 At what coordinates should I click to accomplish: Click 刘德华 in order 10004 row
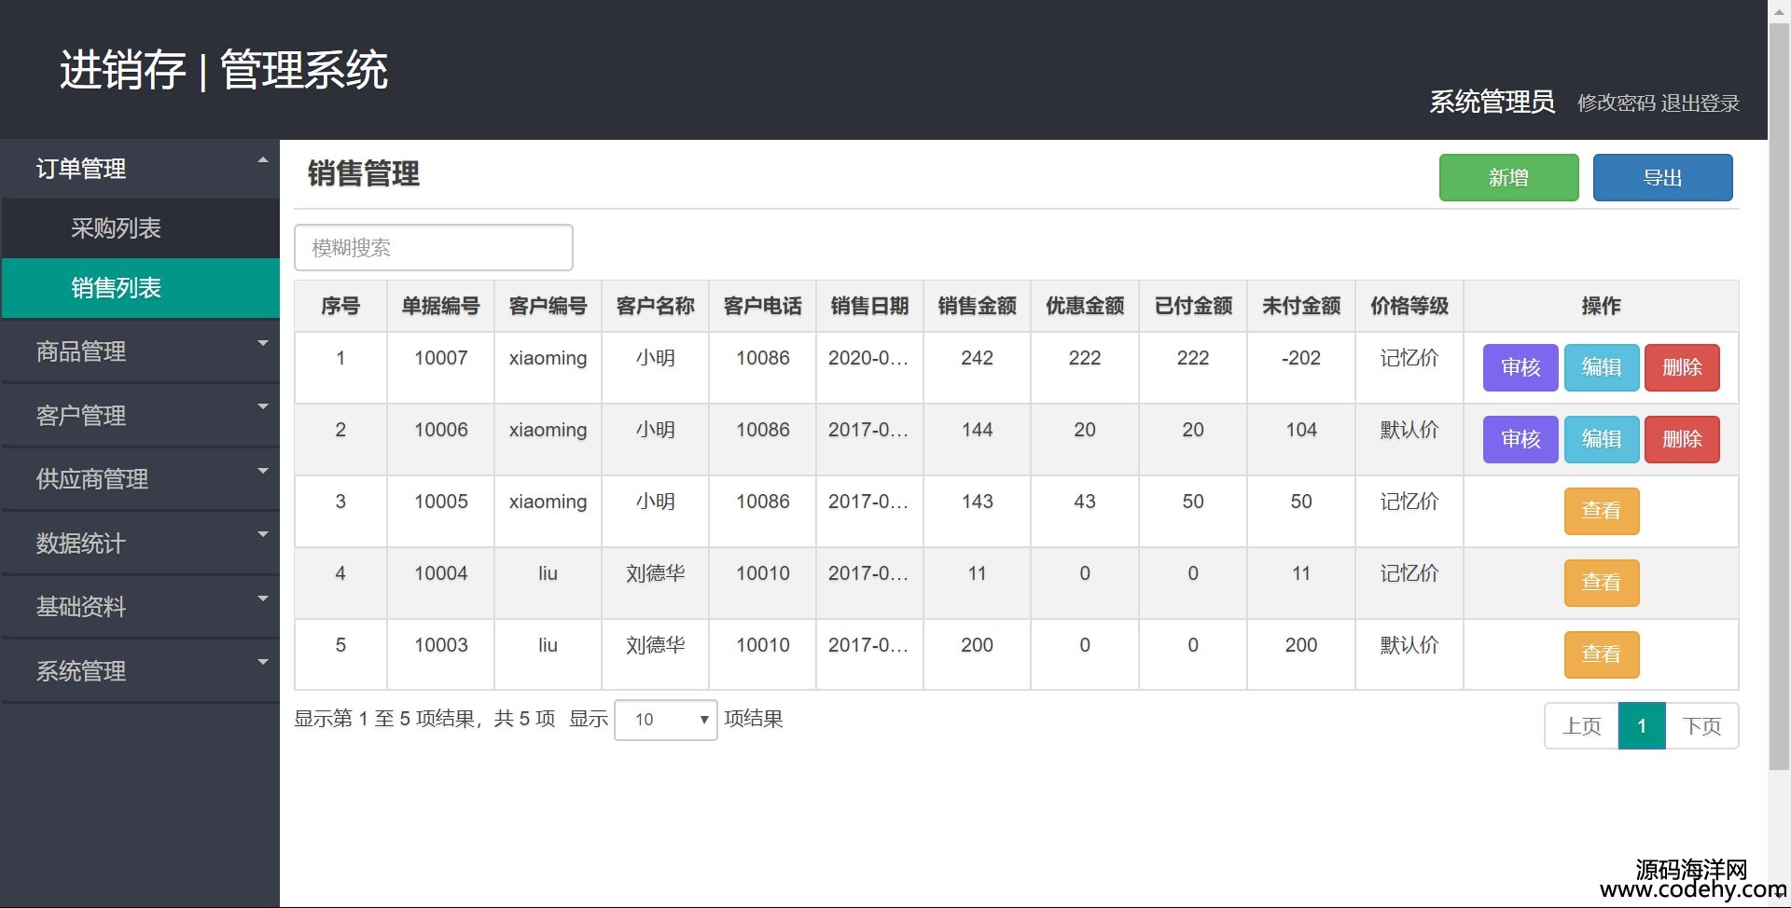tap(656, 573)
